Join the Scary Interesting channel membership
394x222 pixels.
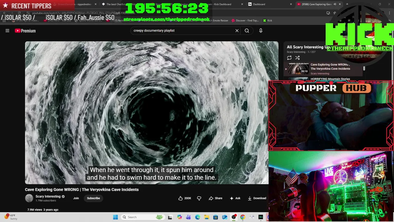click(76, 198)
